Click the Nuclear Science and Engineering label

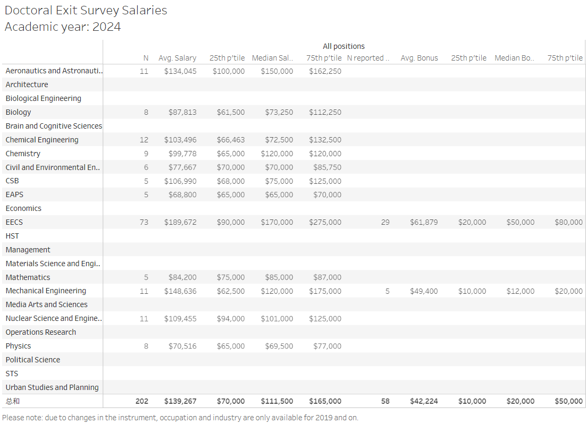click(53, 318)
